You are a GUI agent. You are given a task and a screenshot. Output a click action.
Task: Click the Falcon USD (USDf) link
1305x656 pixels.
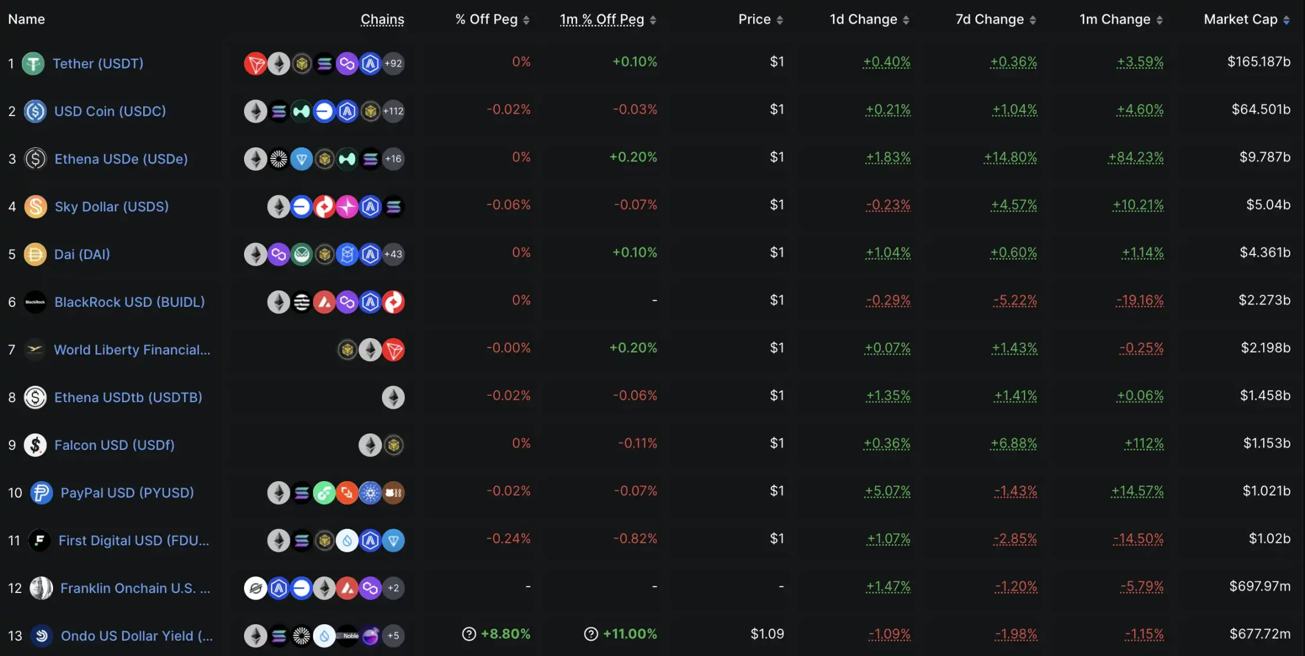click(x=114, y=445)
